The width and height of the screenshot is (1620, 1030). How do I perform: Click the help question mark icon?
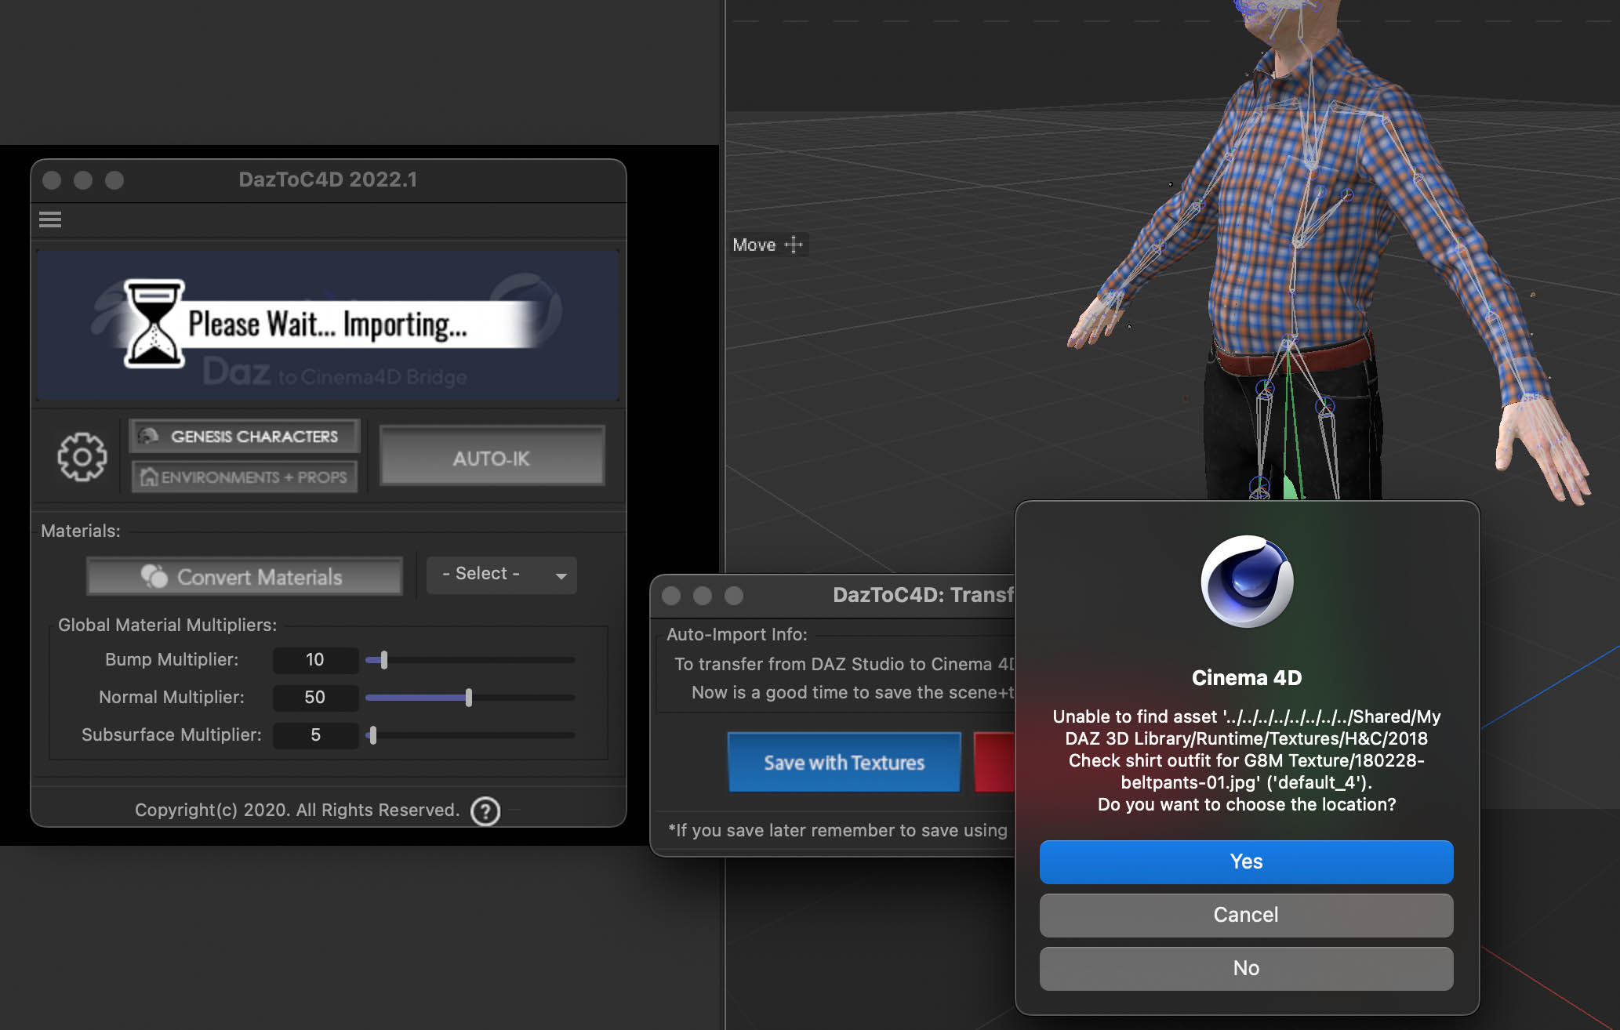tap(485, 811)
